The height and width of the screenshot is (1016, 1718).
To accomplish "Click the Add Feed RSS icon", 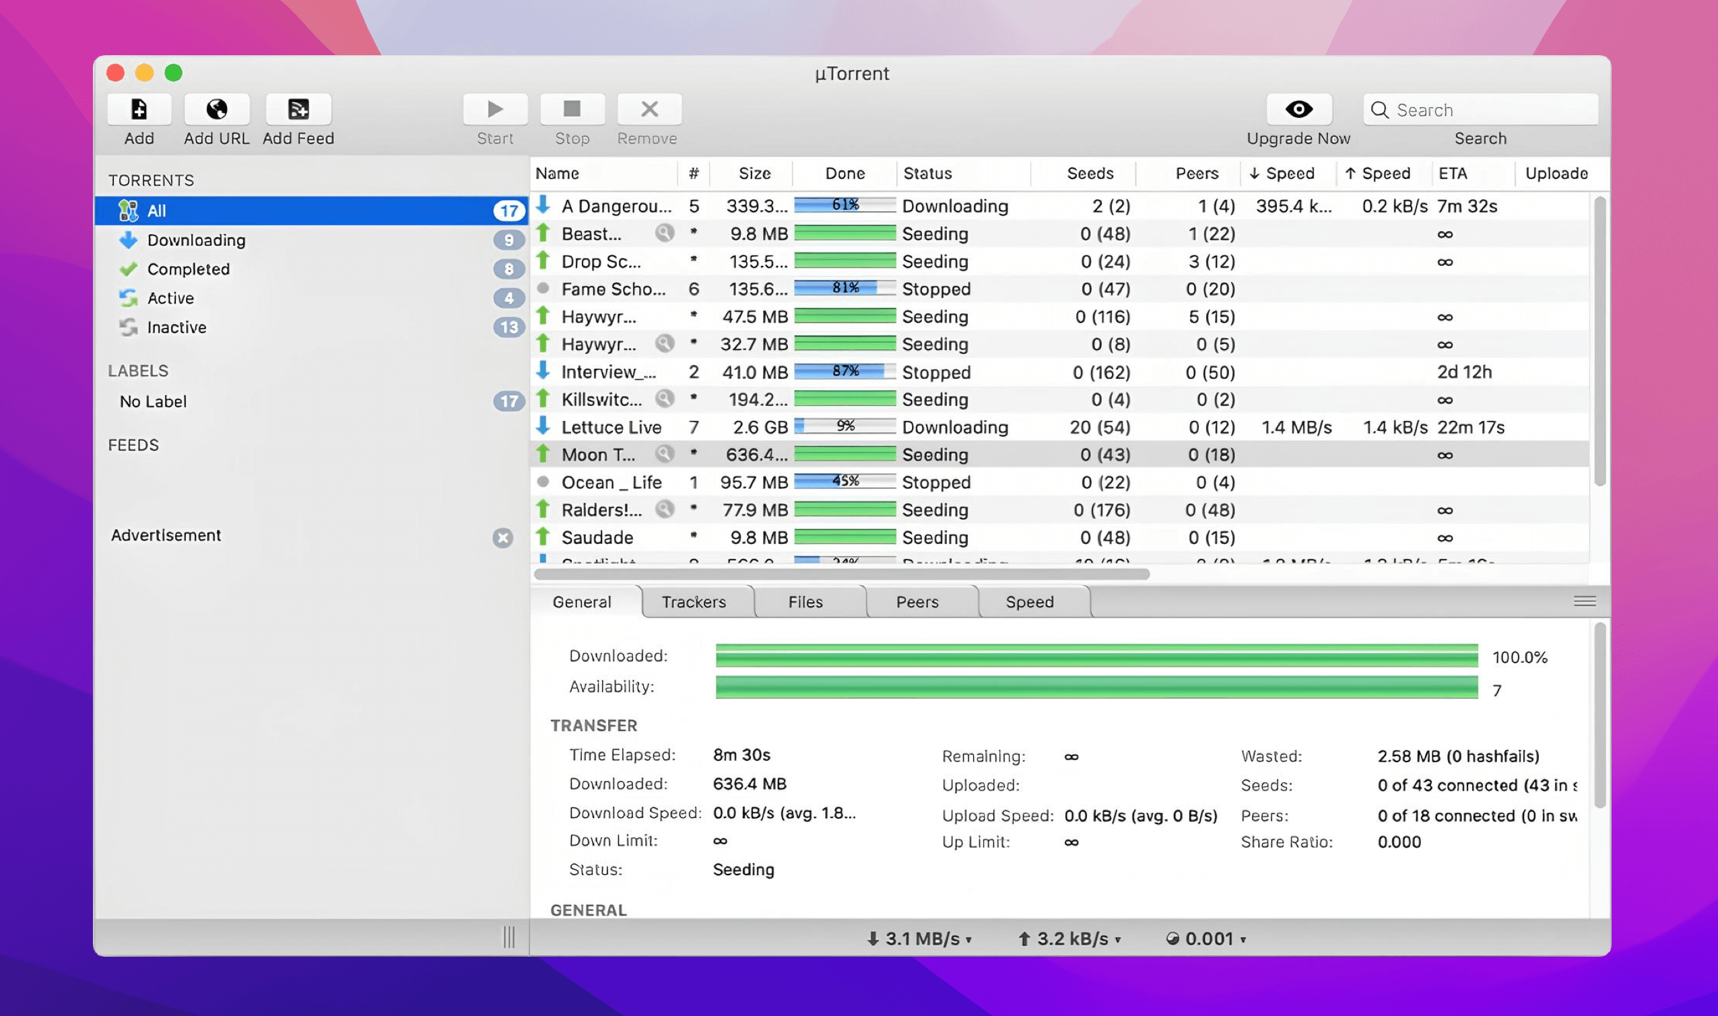I will (x=298, y=110).
